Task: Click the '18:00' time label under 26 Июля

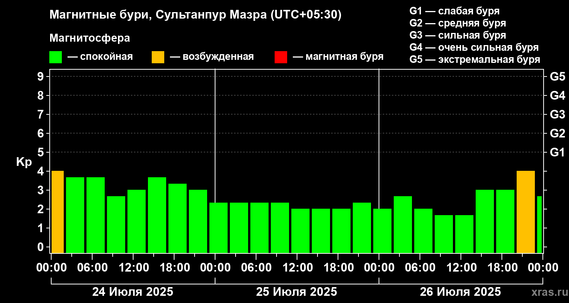Action: tap(502, 268)
